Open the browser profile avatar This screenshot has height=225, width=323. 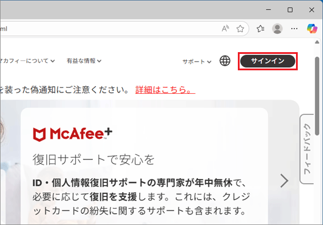(x=277, y=29)
